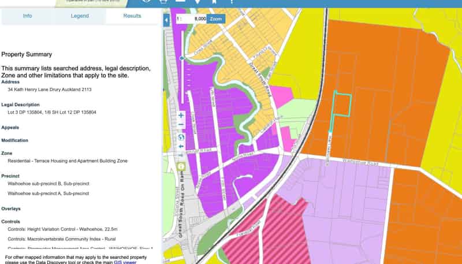Click the 'Overlays' heading
Viewport: 462px width, 264px height.
[11, 209]
